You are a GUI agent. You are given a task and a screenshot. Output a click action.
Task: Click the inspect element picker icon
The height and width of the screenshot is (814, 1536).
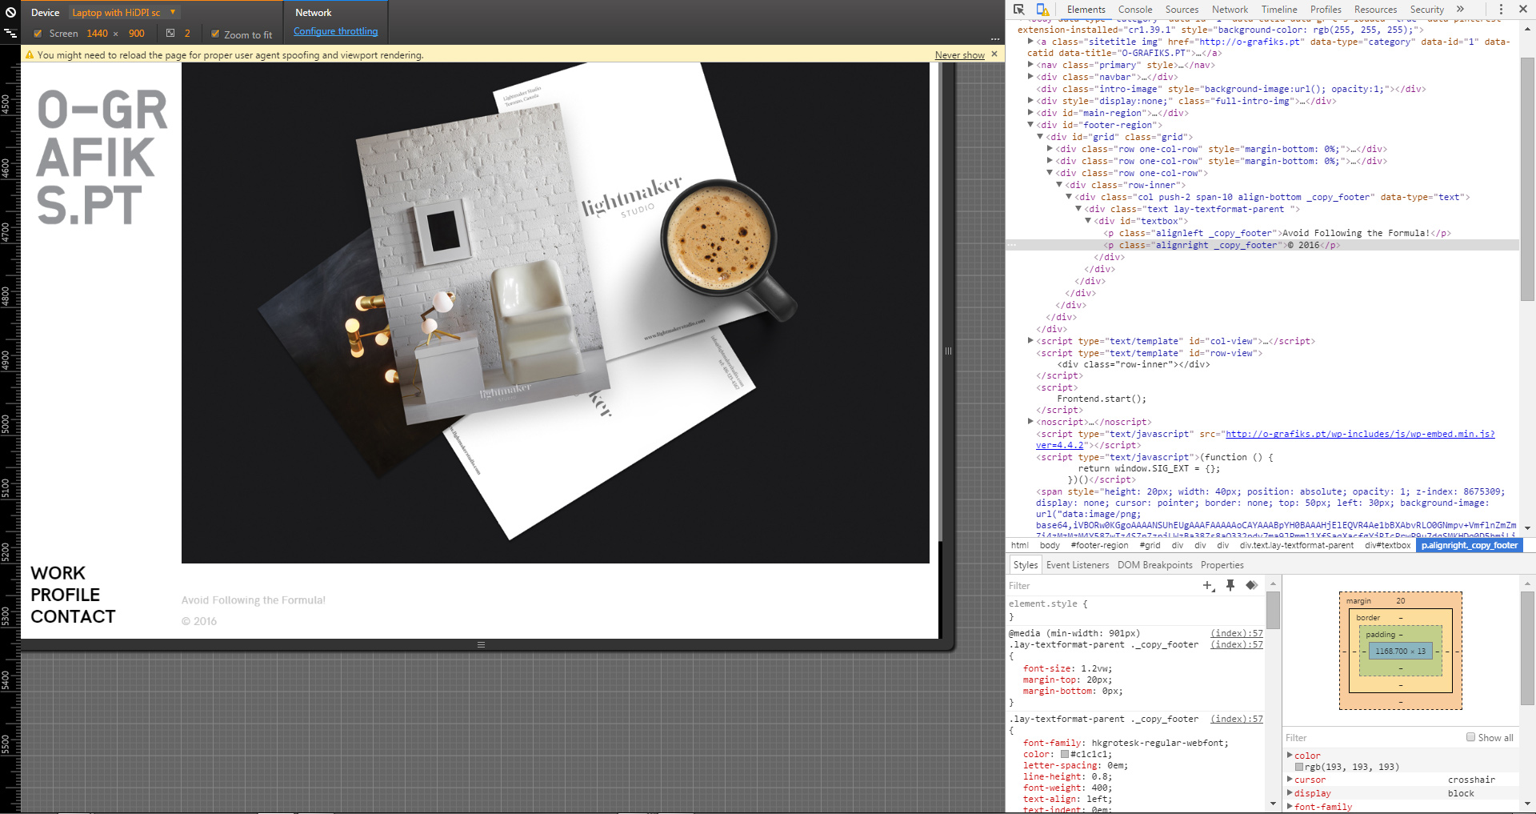1018,10
